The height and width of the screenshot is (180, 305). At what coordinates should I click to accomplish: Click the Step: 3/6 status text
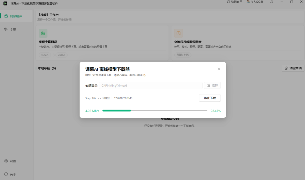point(90,98)
